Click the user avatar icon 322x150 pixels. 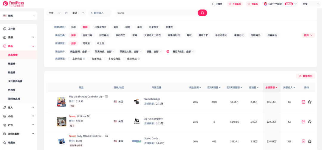coord(266,4)
